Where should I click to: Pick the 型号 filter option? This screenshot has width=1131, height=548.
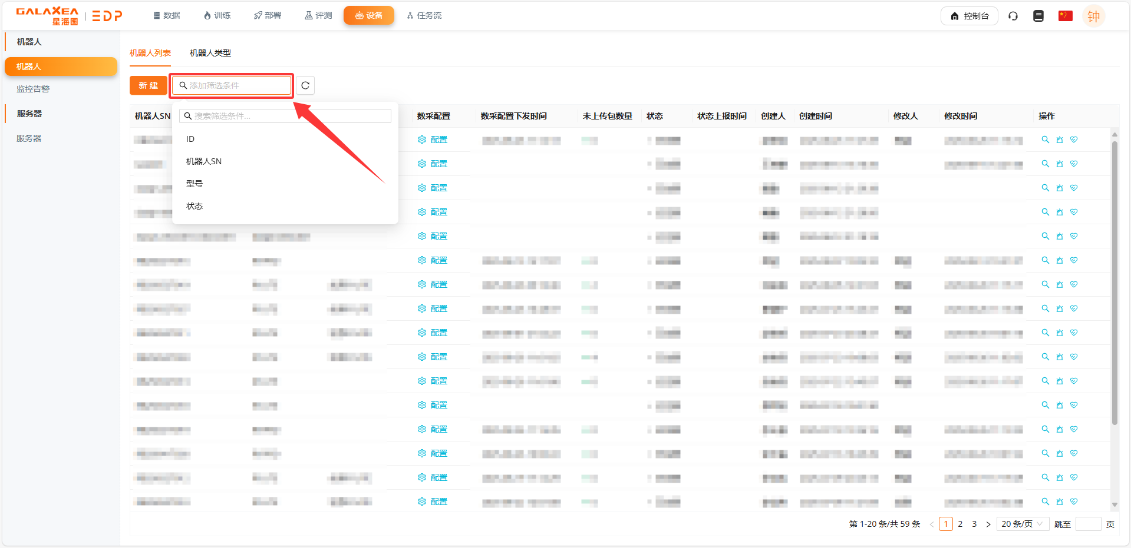(x=194, y=184)
